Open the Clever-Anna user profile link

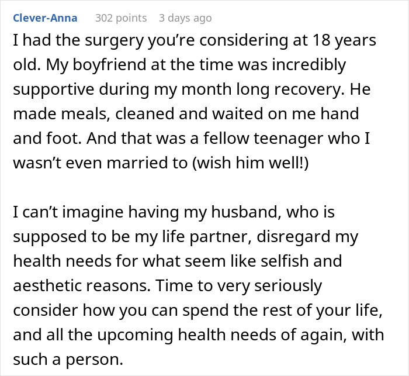click(44, 18)
